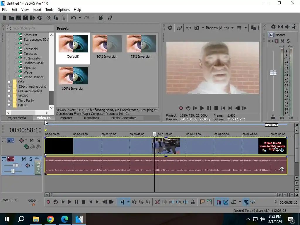This screenshot has height=225, width=300.
Task: Switch to Media Generators tab
Action: click(124, 118)
